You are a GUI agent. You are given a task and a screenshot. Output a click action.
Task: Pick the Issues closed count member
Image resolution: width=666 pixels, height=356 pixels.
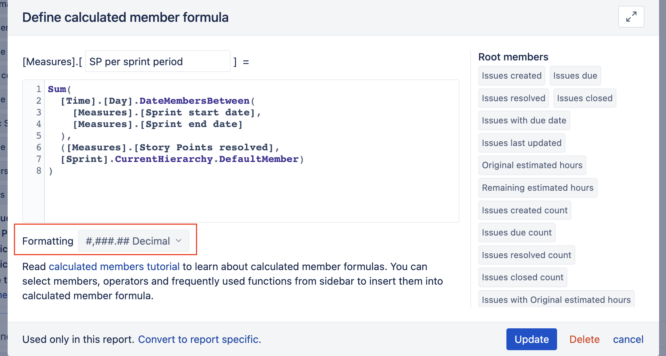(x=522, y=277)
